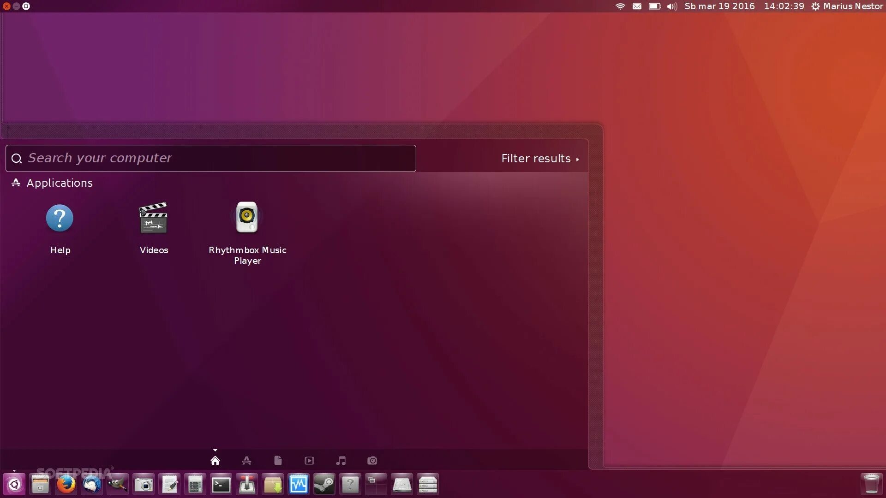Open the Marius Nestor session menu
Screen dimensions: 886x498
(847, 6)
